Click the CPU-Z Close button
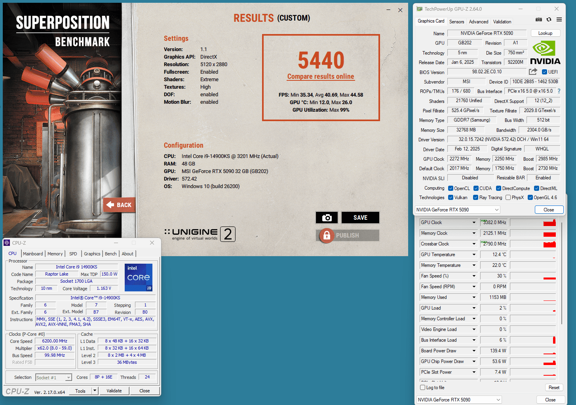Image resolution: width=576 pixels, height=405 pixels. [x=144, y=391]
